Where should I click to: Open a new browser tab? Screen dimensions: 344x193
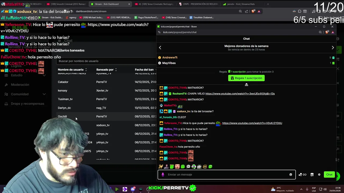268,4
